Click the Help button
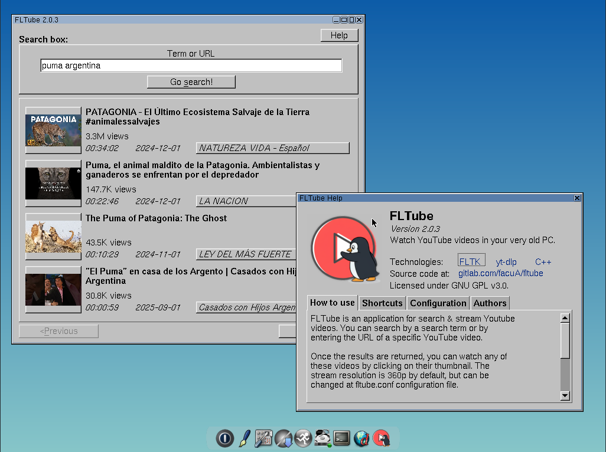 coord(339,35)
